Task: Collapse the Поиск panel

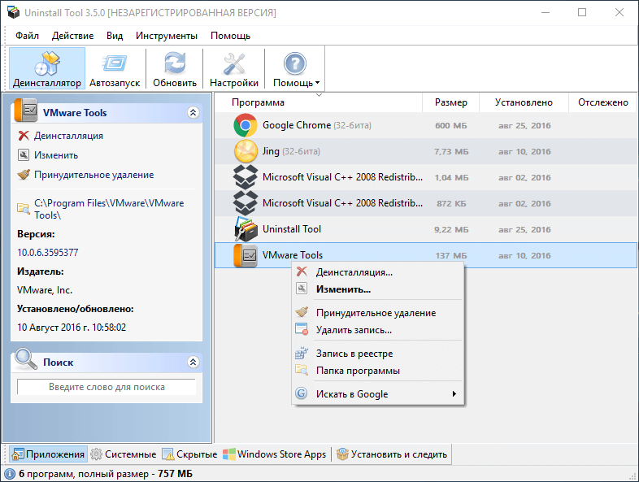Action: [193, 362]
